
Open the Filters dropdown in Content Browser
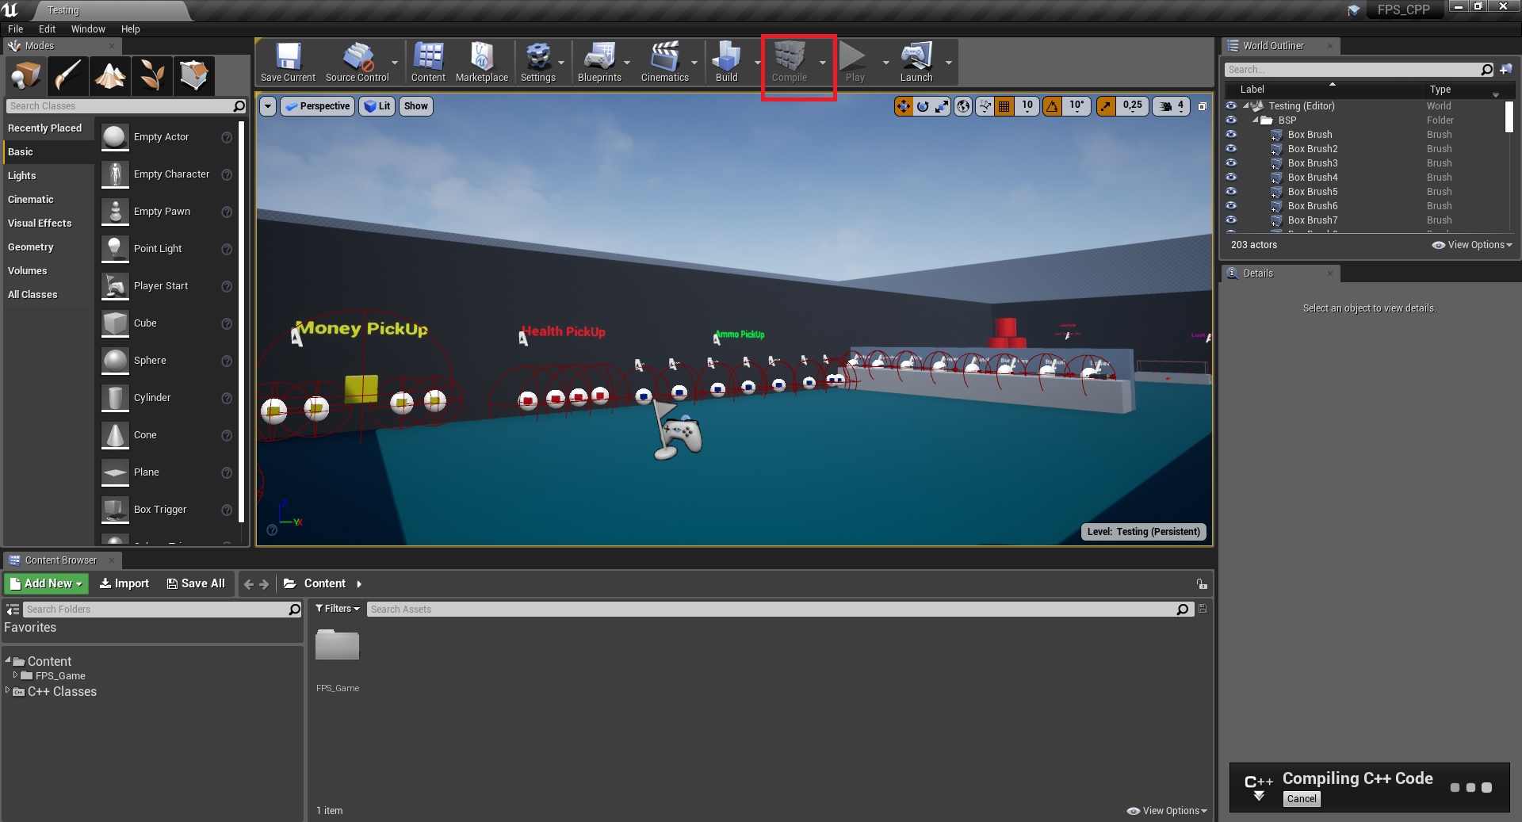tap(338, 609)
